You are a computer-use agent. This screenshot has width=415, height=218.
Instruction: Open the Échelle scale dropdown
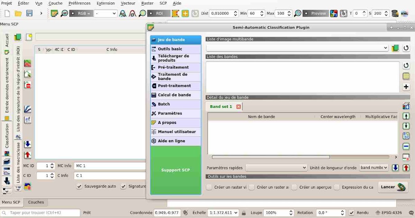coord(223,212)
